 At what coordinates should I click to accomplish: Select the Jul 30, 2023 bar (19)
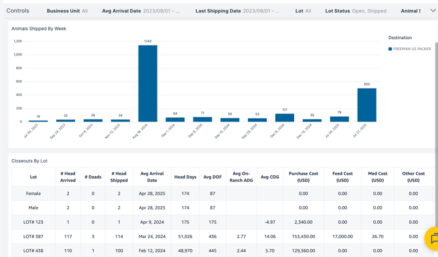click(x=38, y=121)
